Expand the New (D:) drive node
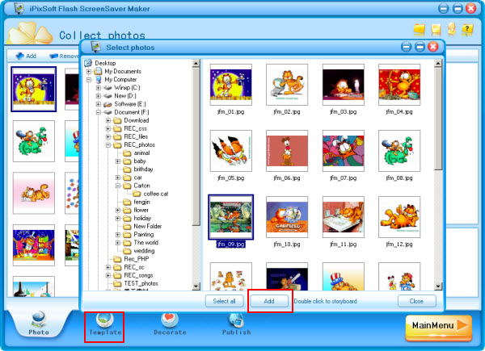This screenshot has height=351, width=485. (99, 96)
